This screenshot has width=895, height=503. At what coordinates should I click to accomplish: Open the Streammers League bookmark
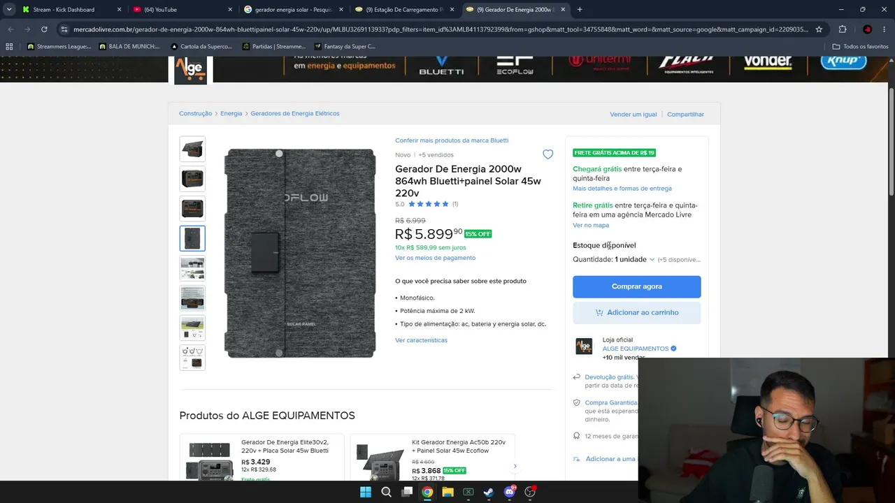[x=59, y=47]
